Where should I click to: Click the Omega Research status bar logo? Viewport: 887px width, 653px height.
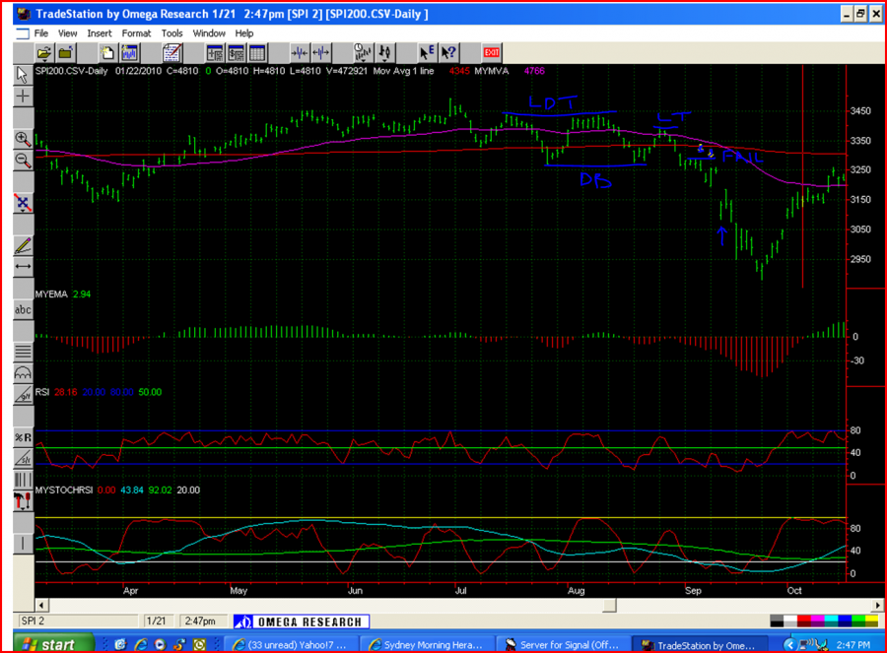[302, 621]
